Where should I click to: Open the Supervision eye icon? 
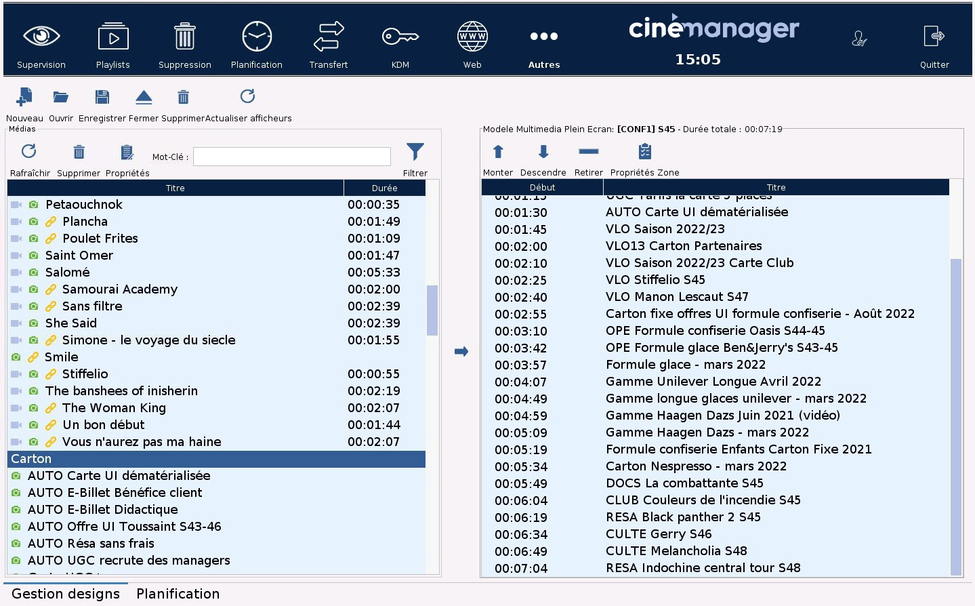[x=41, y=36]
